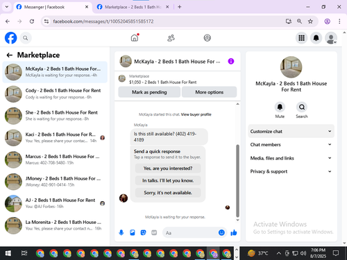Close the Messenger browser tab
Screen dimensions: 347x260
pyautogui.click(x=87, y=7)
